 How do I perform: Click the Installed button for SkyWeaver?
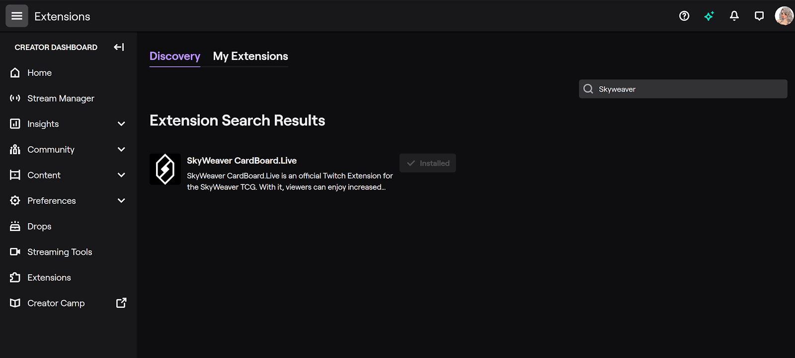point(428,163)
